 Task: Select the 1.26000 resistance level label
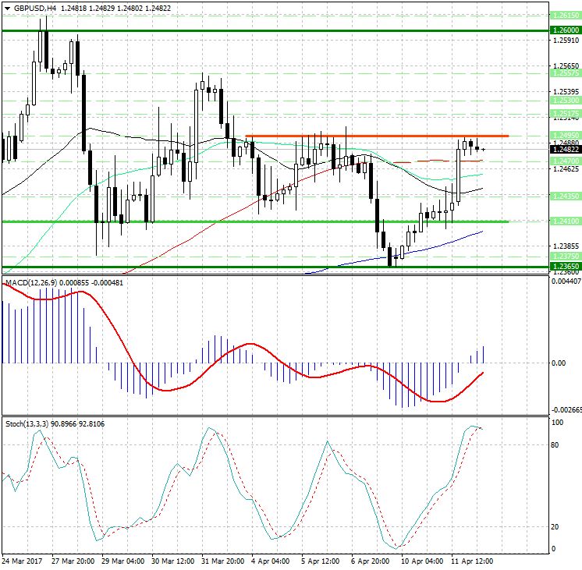pyautogui.click(x=566, y=30)
